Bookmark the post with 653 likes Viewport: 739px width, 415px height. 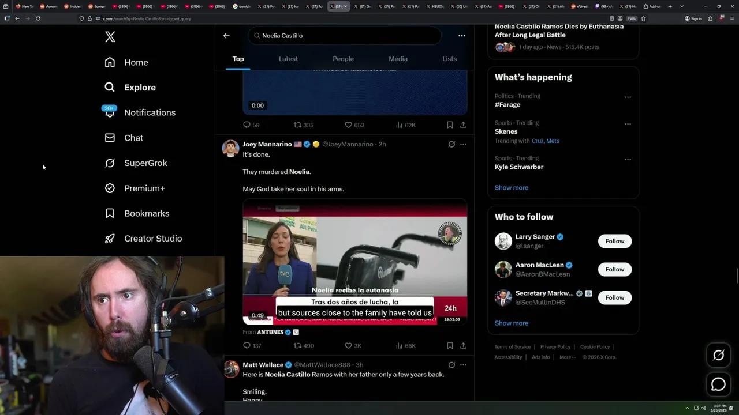[x=450, y=125]
